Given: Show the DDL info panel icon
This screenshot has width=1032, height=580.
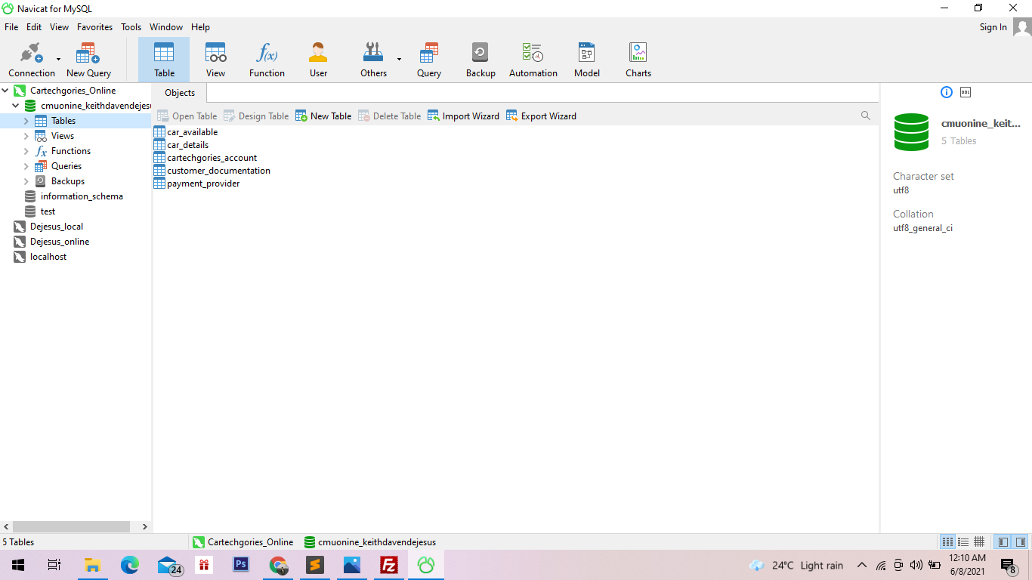Looking at the screenshot, I should pos(966,92).
